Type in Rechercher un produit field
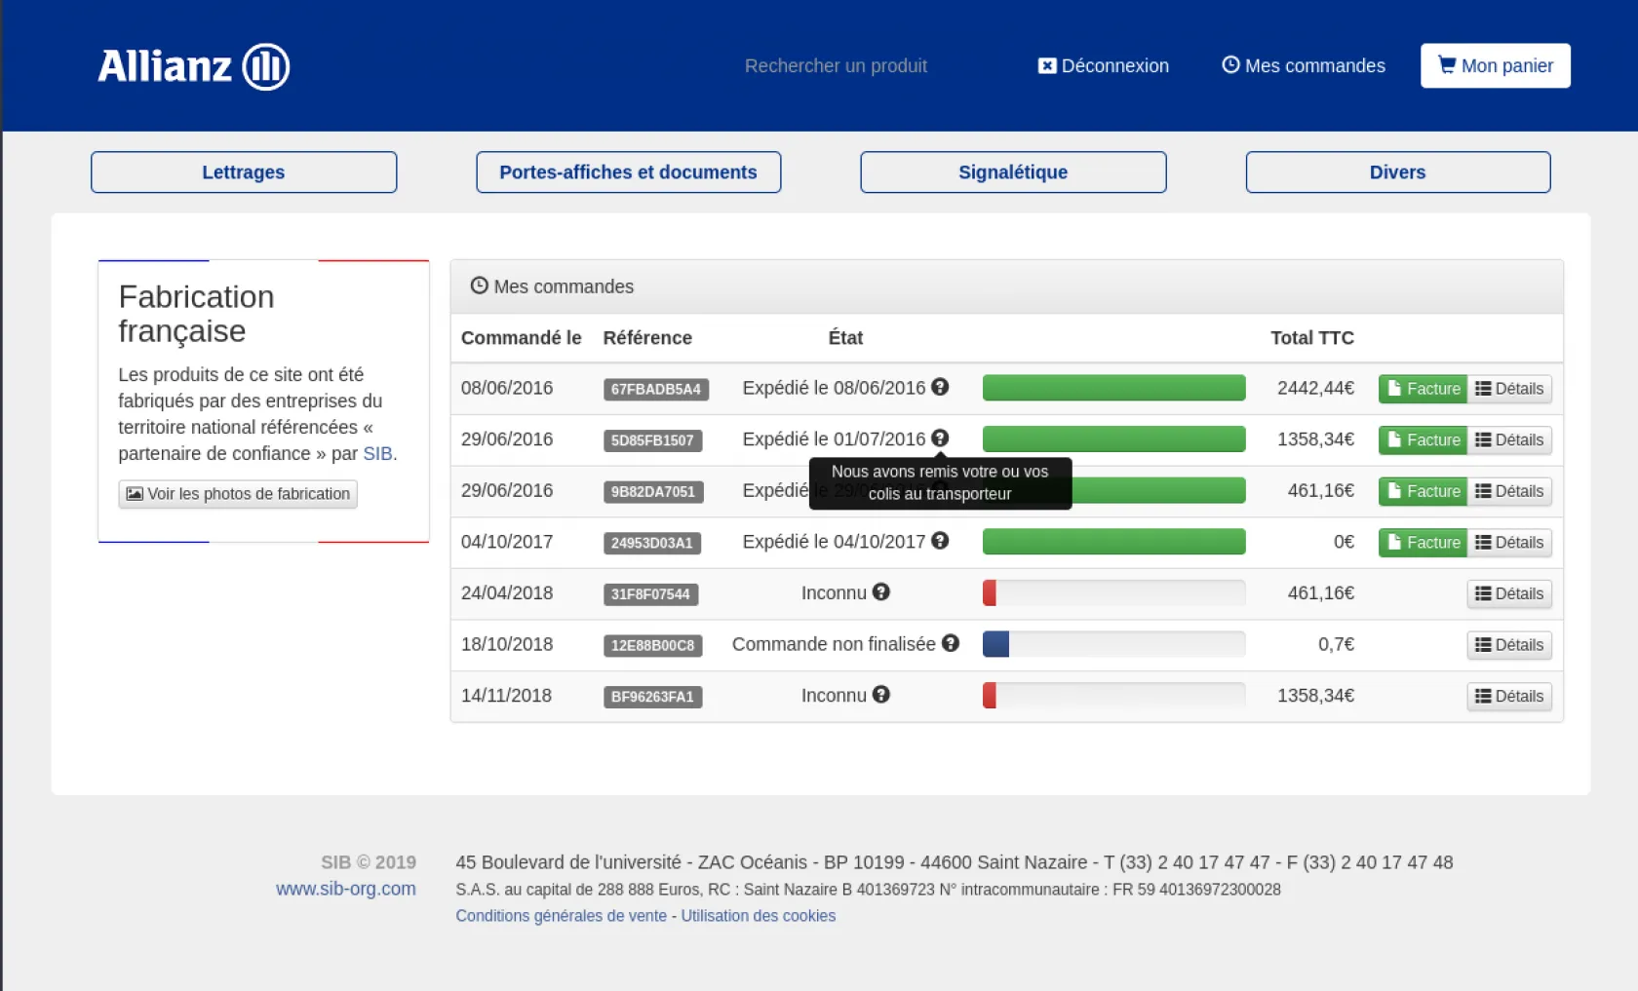Image resolution: width=1638 pixels, height=991 pixels. (836, 65)
